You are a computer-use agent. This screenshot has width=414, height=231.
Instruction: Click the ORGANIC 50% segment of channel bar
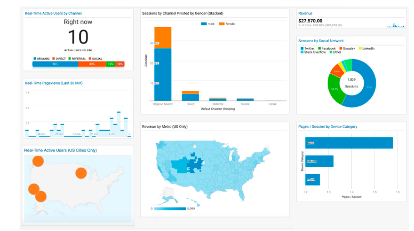coord(55,64)
